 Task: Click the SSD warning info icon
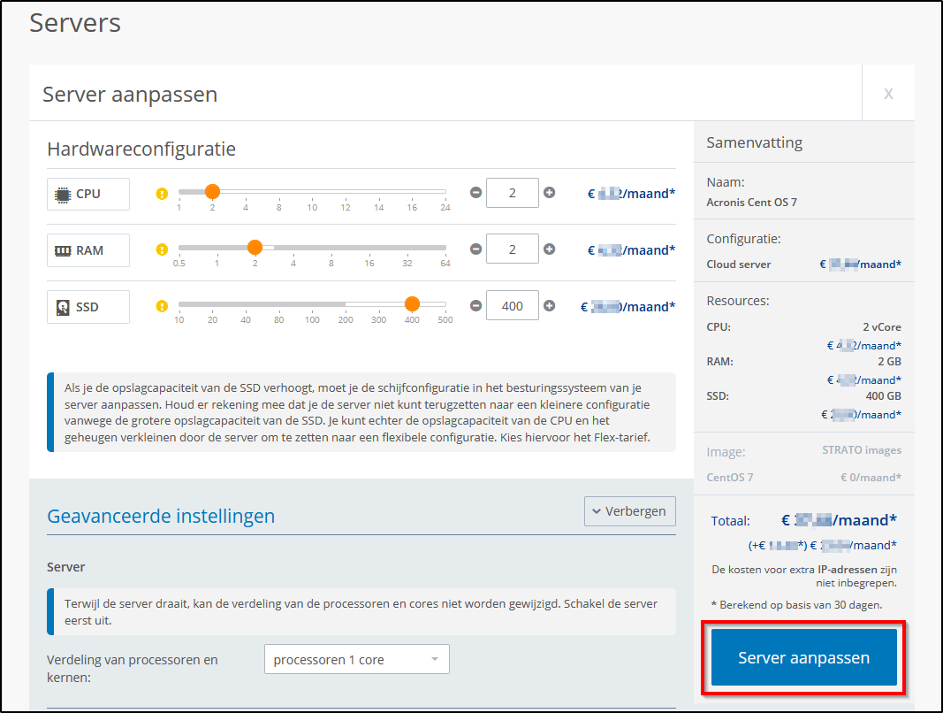pyautogui.click(x=162, y=307)
